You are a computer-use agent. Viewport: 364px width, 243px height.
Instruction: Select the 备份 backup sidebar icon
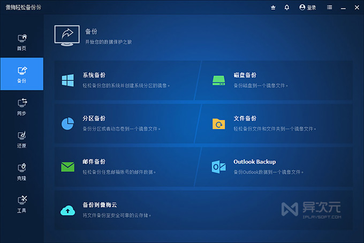click(x=22, y=70)
